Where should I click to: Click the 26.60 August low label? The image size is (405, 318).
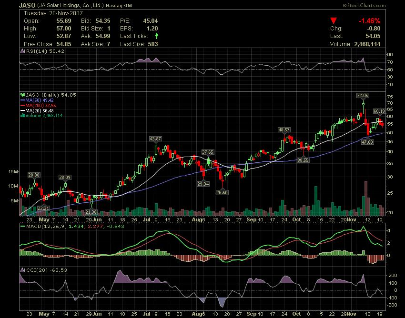pos(222,192)
